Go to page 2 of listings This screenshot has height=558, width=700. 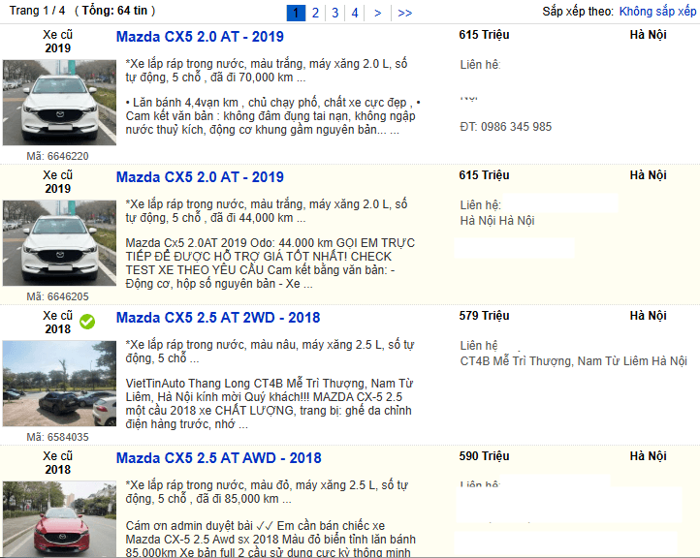315,13
